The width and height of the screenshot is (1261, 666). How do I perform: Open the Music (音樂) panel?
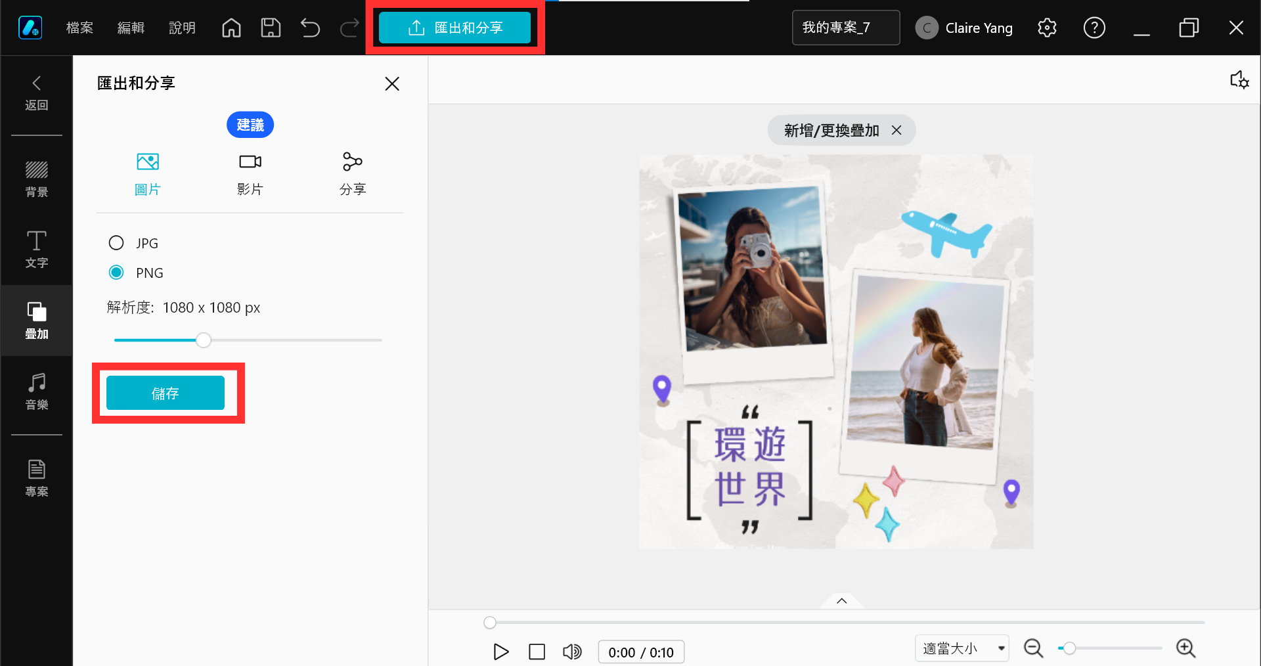[x=37, y=391]
